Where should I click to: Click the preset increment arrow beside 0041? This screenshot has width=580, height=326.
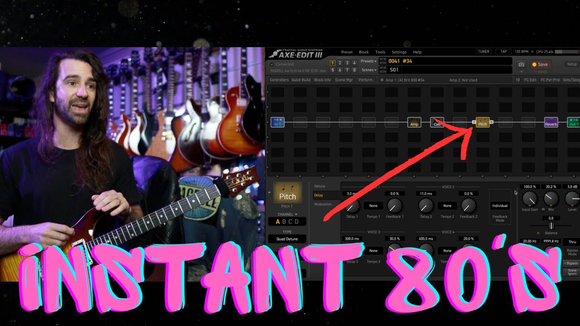(x=382, y=59)
